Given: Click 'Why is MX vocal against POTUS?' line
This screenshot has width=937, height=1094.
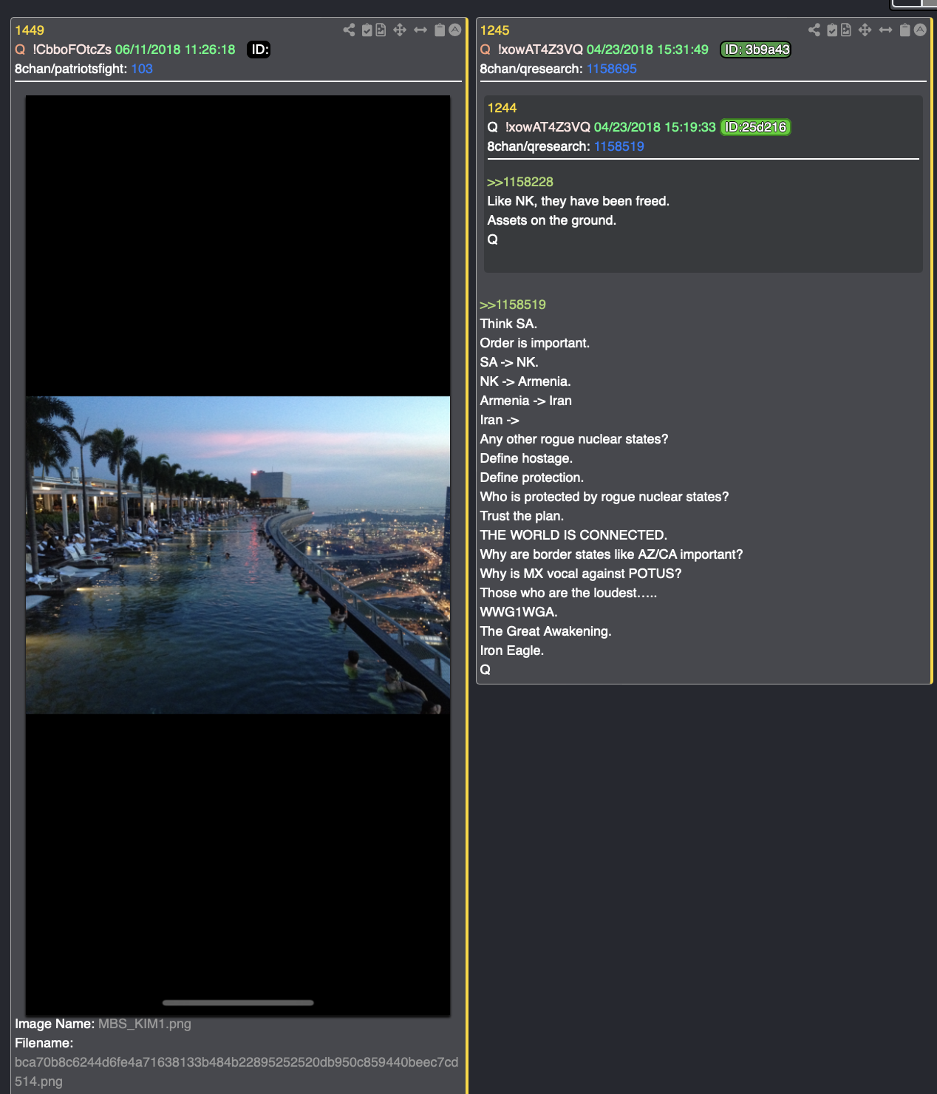Looking at the screenshot, I should [581, 574].
